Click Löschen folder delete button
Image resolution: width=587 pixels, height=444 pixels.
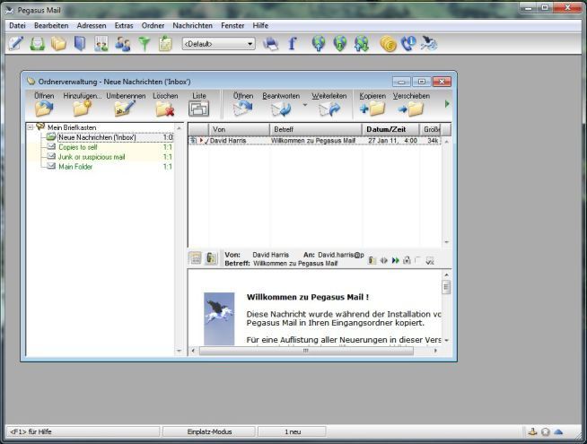click(165, 104)
